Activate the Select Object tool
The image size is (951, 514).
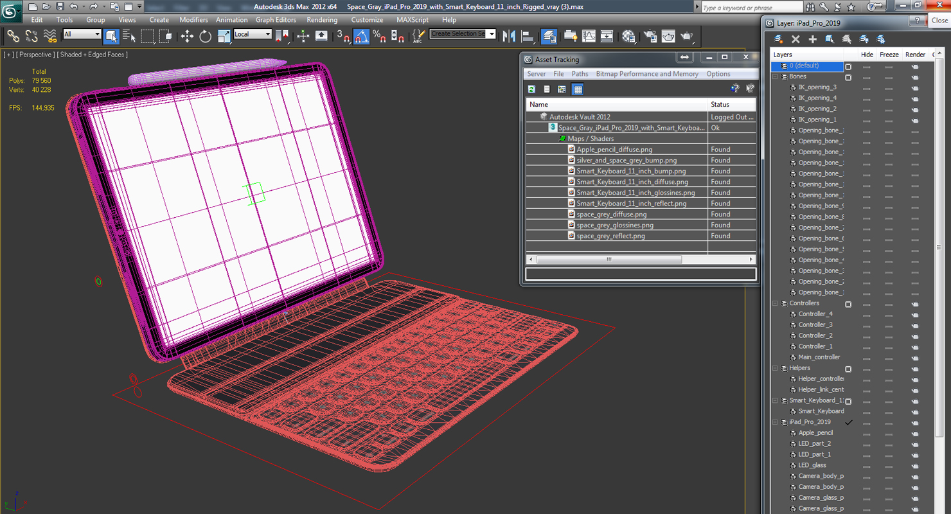111,36
